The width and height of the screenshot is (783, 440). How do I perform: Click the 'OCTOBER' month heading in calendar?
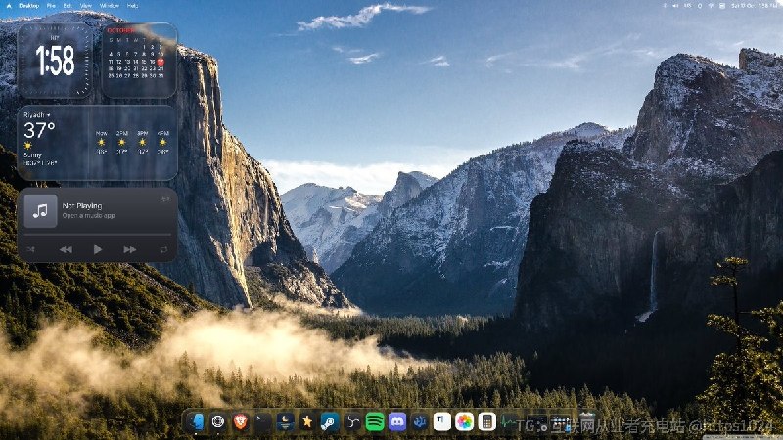point(120,30)
